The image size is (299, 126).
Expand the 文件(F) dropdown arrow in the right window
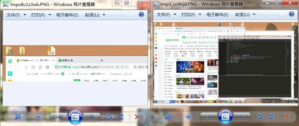click(175, 14)
